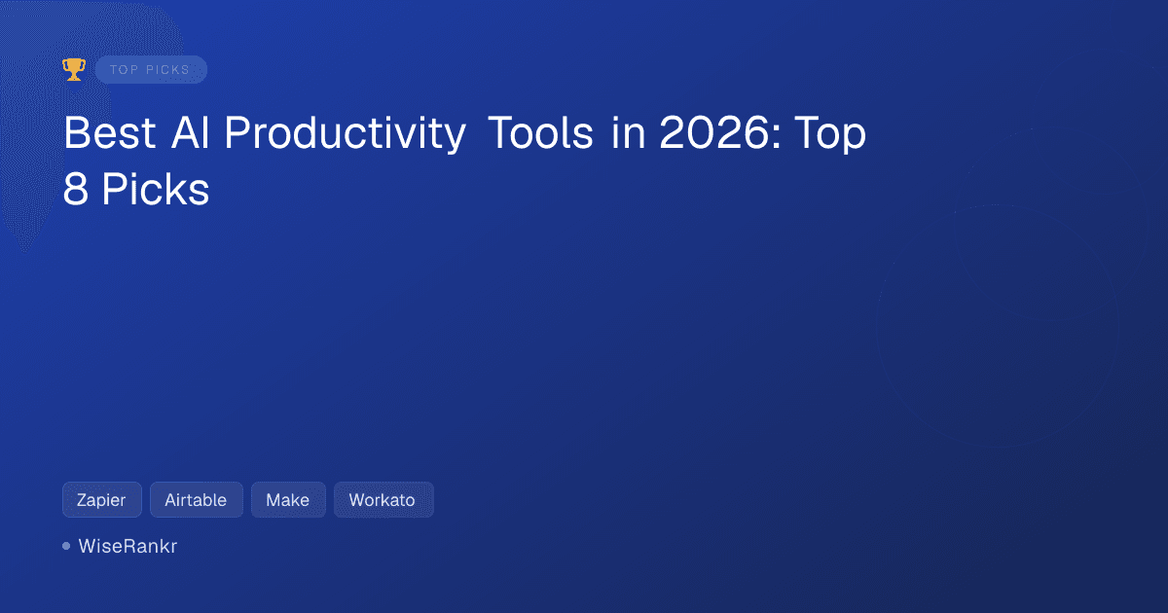Image resolution: width=1168 pixels, height=613 pixels.
Task: Click the gold trophy icon
Action: [x=74, y=69]
